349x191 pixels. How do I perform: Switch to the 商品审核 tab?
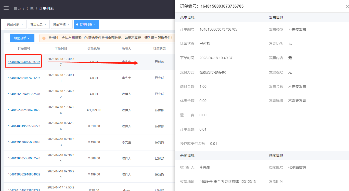click(59, 24)
